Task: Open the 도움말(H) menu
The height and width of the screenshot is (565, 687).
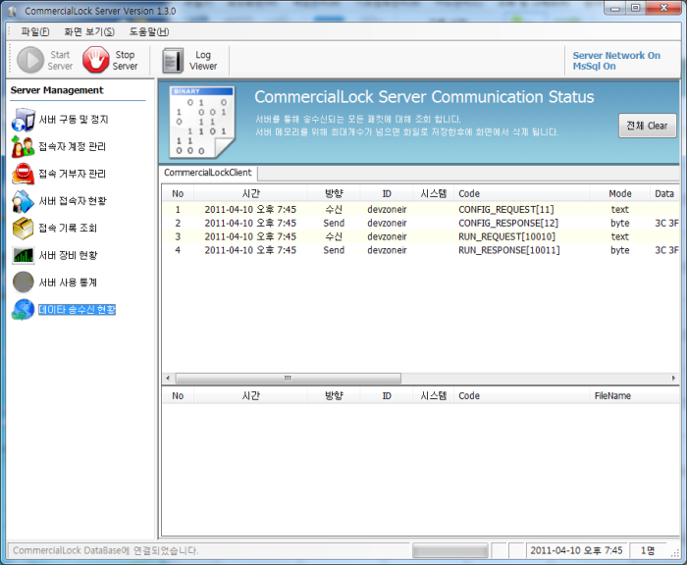Action: point(149,31)
